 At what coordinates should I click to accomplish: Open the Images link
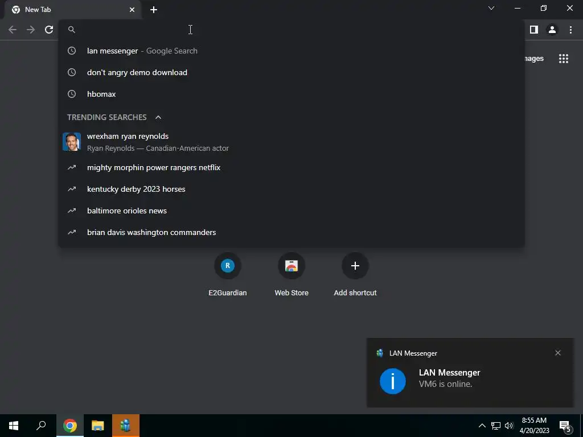(534, 59)
